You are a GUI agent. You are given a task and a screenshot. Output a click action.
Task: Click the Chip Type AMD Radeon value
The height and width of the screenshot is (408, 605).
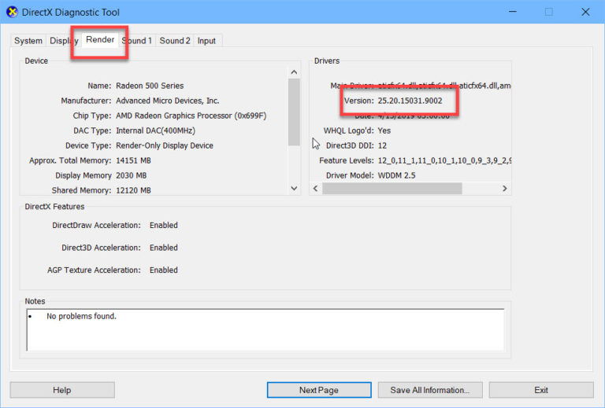[x=191, y=116]
